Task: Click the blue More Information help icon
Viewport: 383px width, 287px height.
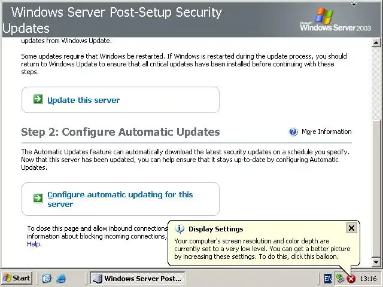Action: pyautogui.click(x=293, y=132)
